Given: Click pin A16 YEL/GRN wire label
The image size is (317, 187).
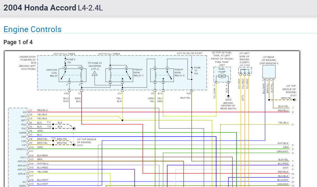Looking at the screenshot, I should click(42, 172).
